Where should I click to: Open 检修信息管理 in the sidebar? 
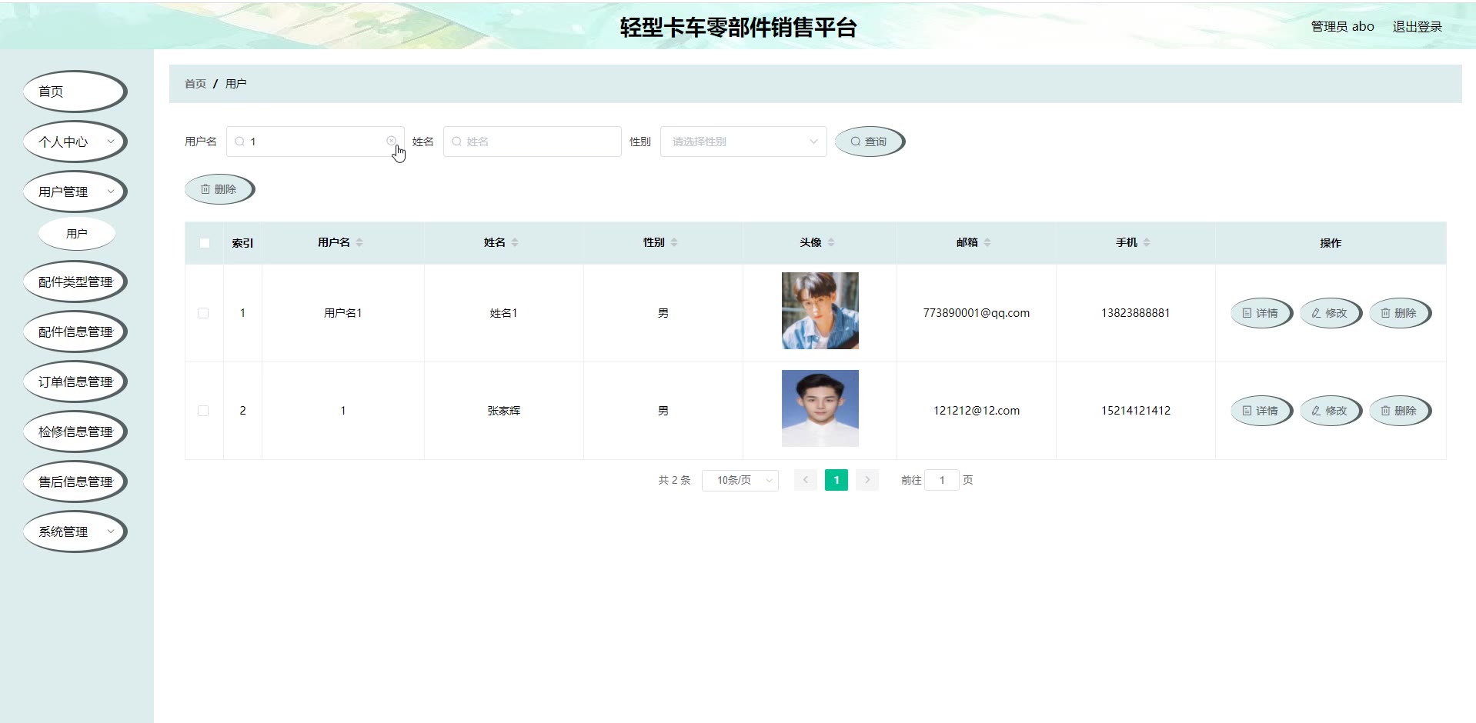[75, 431]
